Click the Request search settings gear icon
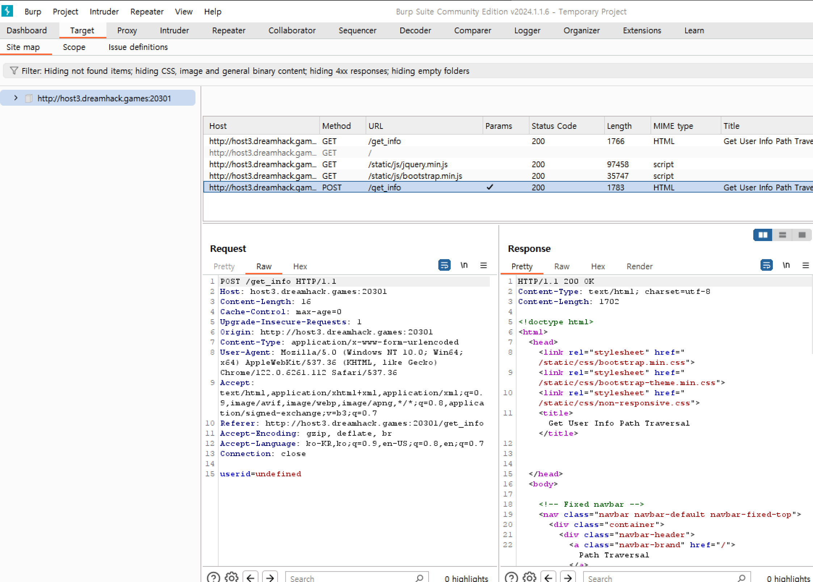This screenshot has height=582, width=813. (232, 577)
